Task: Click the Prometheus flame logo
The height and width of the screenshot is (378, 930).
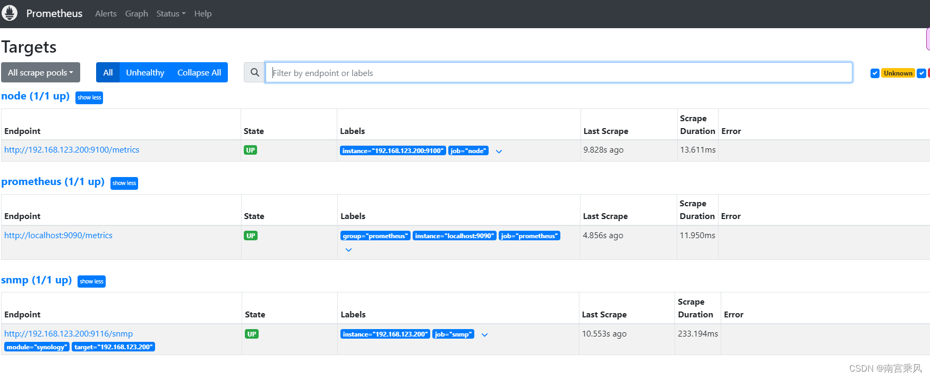Action: tap(10, 13)
